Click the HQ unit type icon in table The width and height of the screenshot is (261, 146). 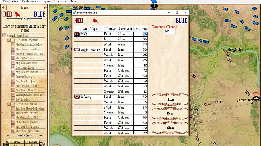77,34
